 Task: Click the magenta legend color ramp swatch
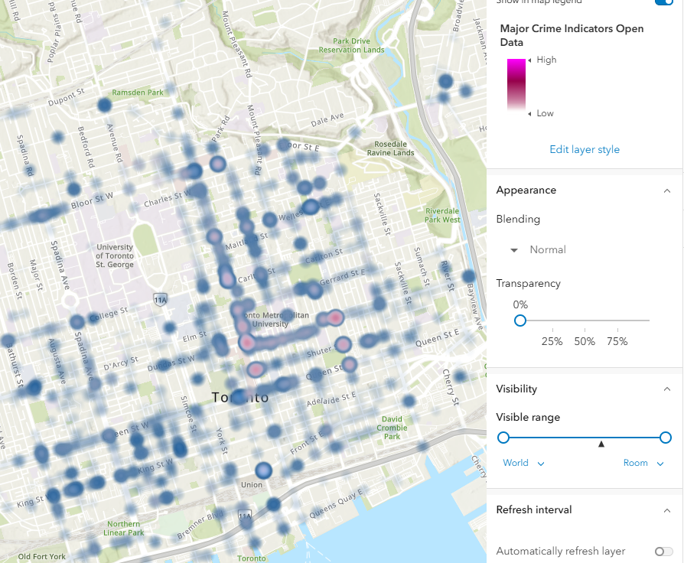tap(516, 86)
